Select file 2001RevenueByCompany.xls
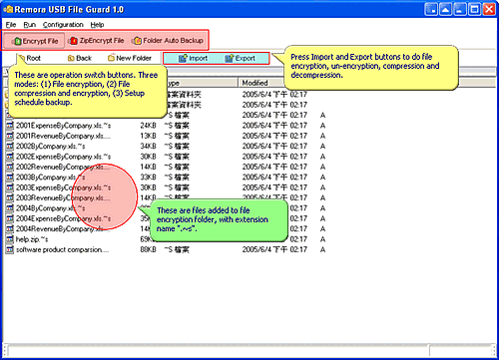Viewport: 499px width, 360px height. pyautogui.click(x=63, y=136)
